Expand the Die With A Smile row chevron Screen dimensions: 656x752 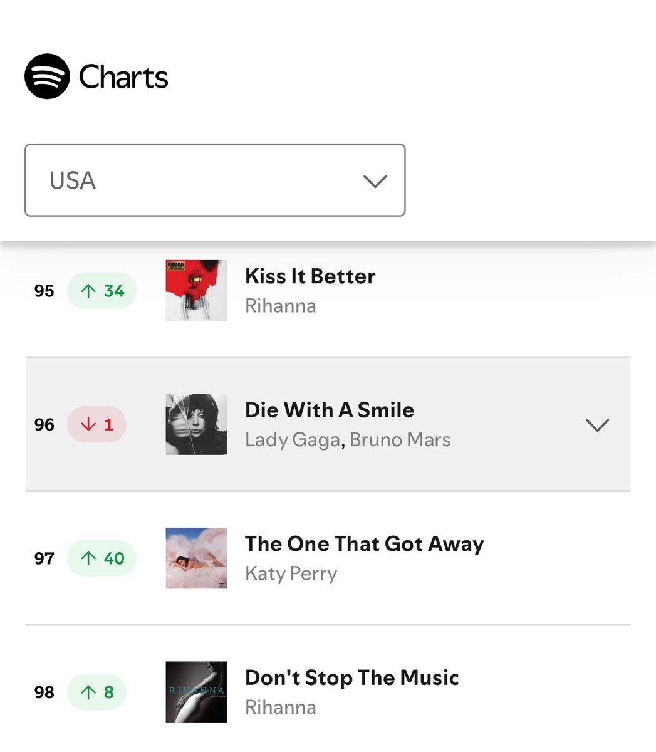click(597, 425)
